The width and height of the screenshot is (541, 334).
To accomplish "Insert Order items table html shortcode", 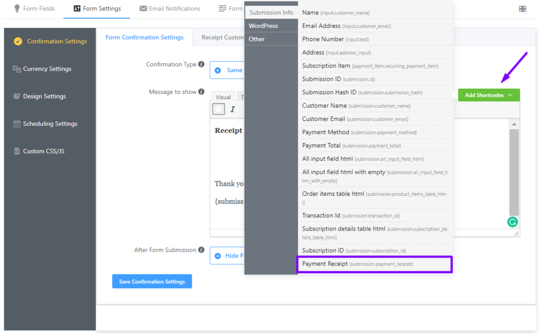I will pyautogui.click(x=376, y=197).
